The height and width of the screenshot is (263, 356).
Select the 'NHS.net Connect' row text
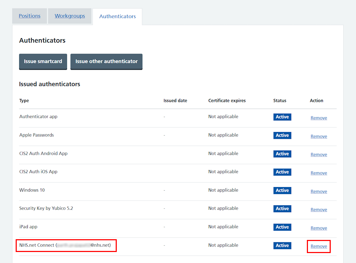coord(65,245)
